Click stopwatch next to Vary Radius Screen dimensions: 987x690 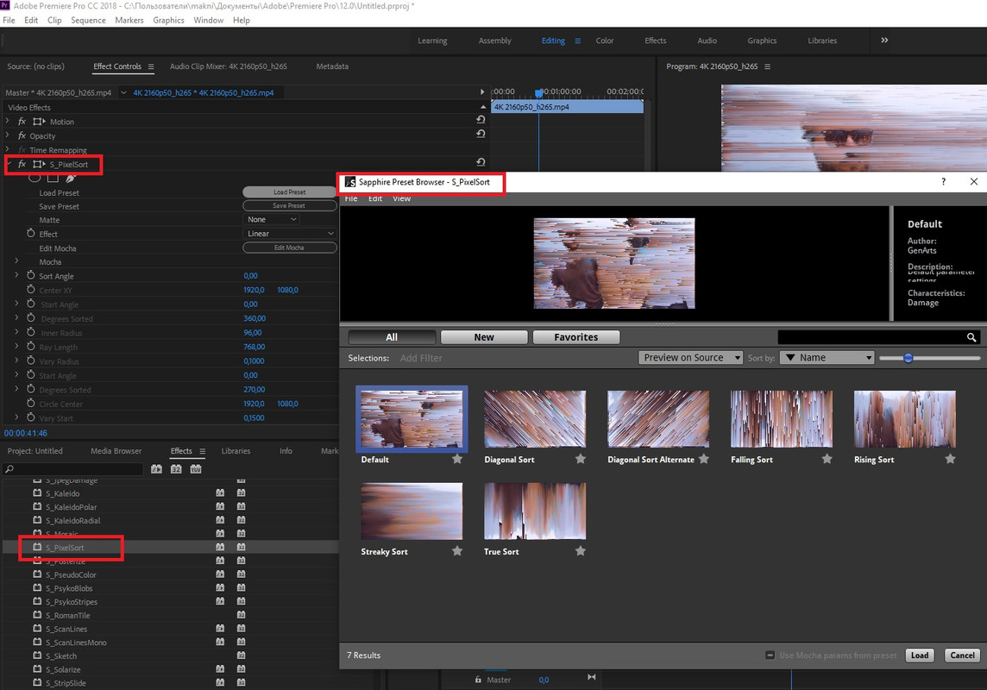(31, 361)
